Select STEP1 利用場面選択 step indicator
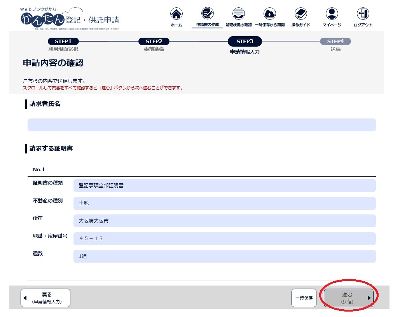 click(x=63, y=41)
